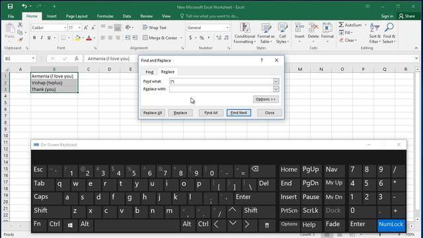
Task: Open the File tab
Action: click(11, 16)
